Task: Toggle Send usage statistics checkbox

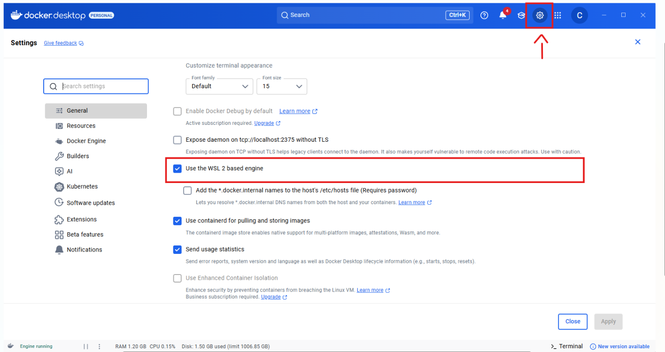Action: (x=177, y=249)
